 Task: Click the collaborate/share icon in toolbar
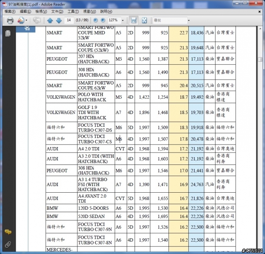pyautogui.click(x=21, y=20)
